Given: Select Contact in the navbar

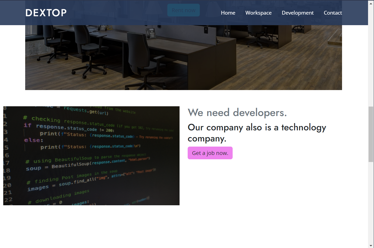Looking at the screenshot, I should 333,13.
